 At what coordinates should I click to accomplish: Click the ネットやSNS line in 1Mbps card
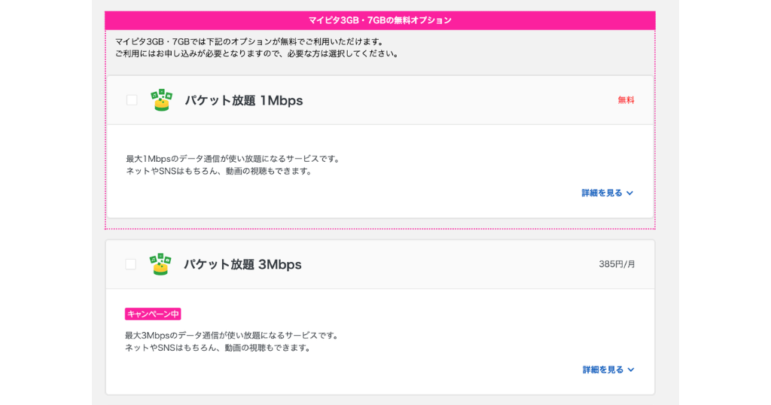tap(218, 171)
